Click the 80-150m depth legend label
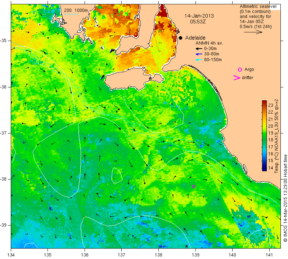Image resolution: width=288 pixels, height=259 pixels. (213, 60)
